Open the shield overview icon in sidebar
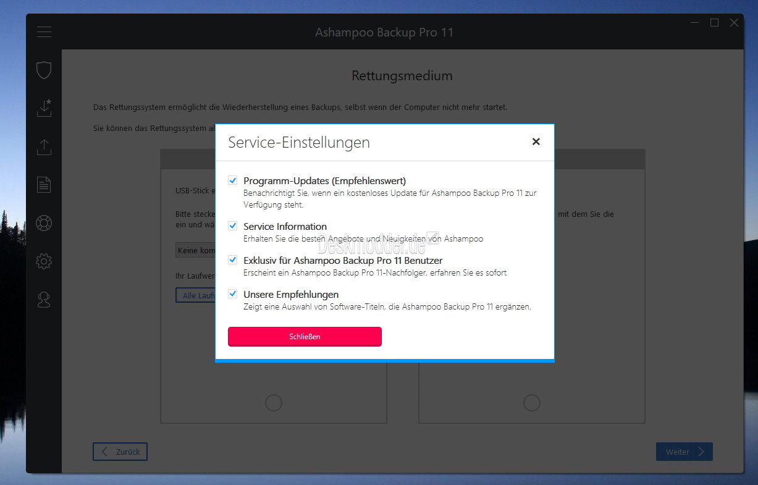The height and width of the screenshot is (485, 758). point(44,70)
